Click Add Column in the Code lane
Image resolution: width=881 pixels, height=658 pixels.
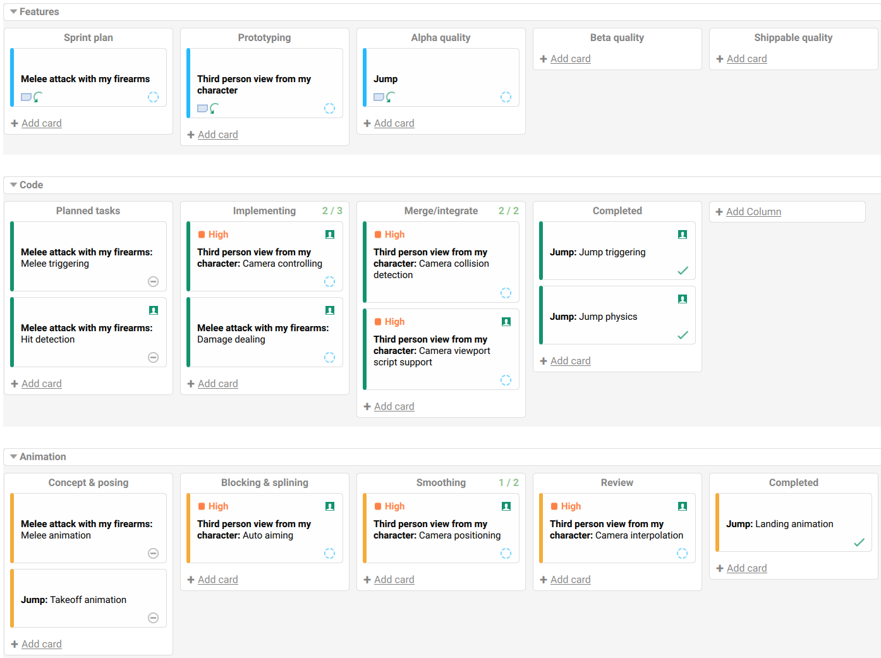753,212
